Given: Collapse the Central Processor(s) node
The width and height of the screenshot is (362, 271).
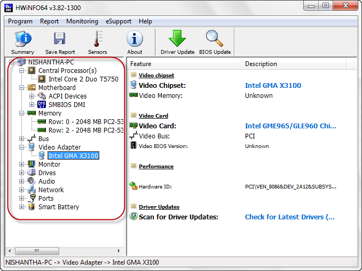Looking at the screenshot, I should click(21, 70).
